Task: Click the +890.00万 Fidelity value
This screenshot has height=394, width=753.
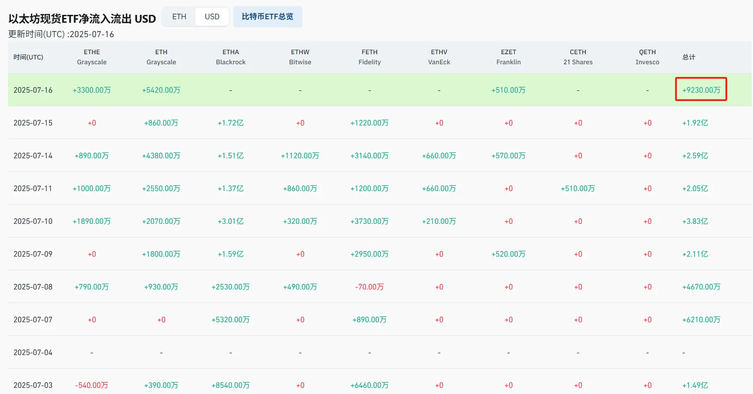Action: point(370,320)
